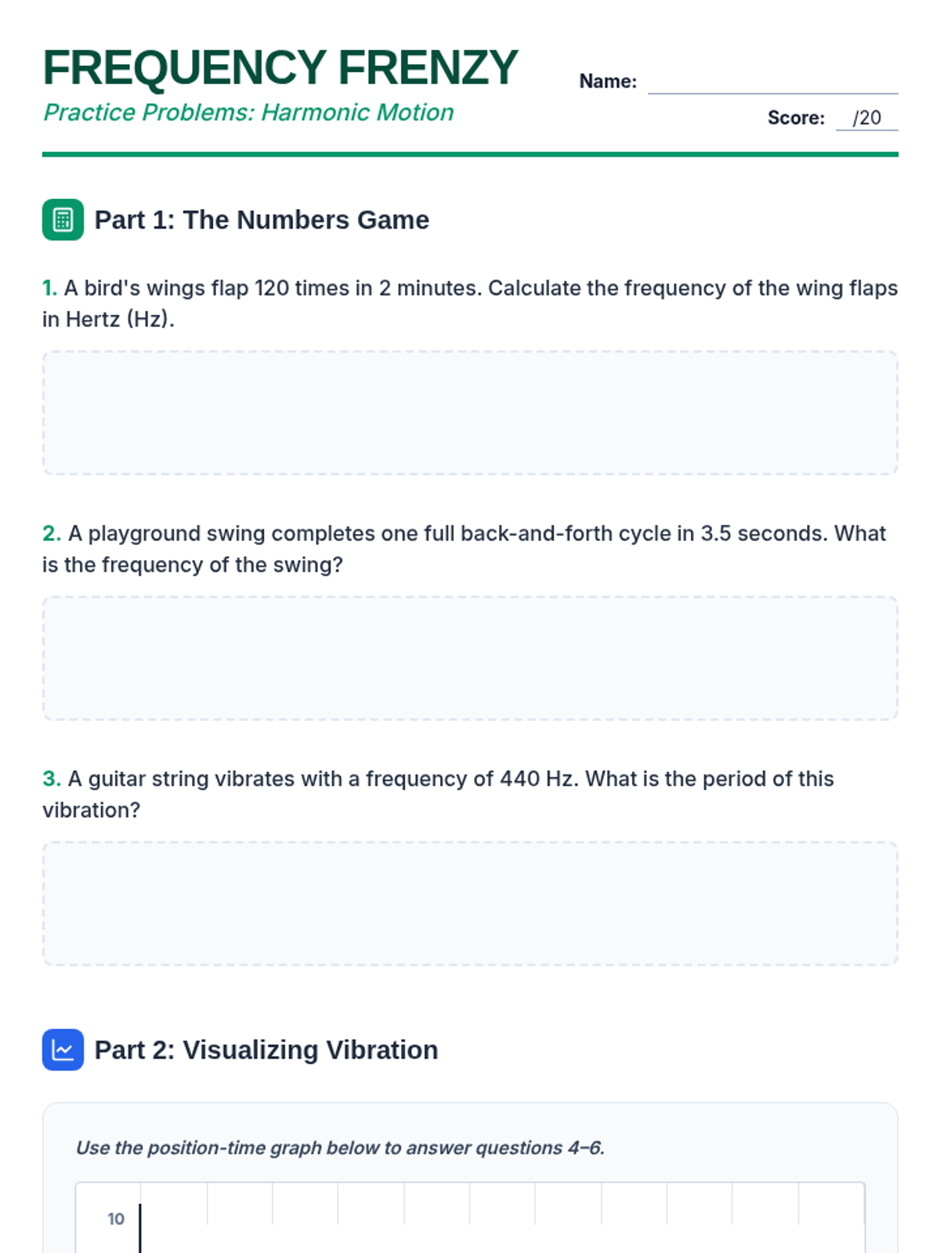Click the Harmonic Motion subtitle
Image resolution: width=940 pixels, height=1253 pixels.
click(x=248, y=113)
